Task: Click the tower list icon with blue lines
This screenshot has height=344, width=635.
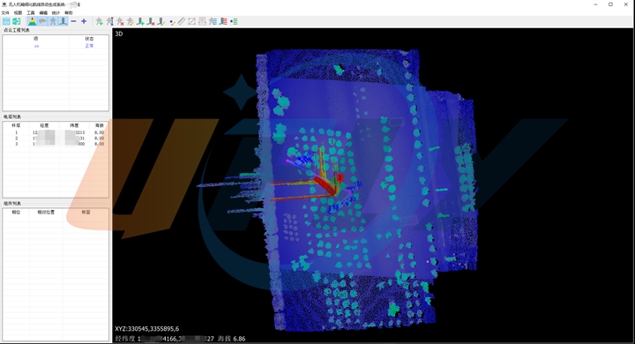Action: [x=213, y=21]
